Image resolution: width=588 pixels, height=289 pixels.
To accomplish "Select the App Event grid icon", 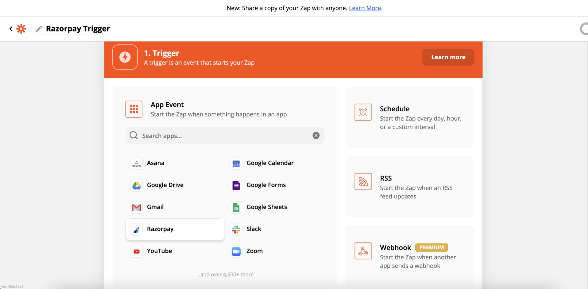I will (134, 109).
